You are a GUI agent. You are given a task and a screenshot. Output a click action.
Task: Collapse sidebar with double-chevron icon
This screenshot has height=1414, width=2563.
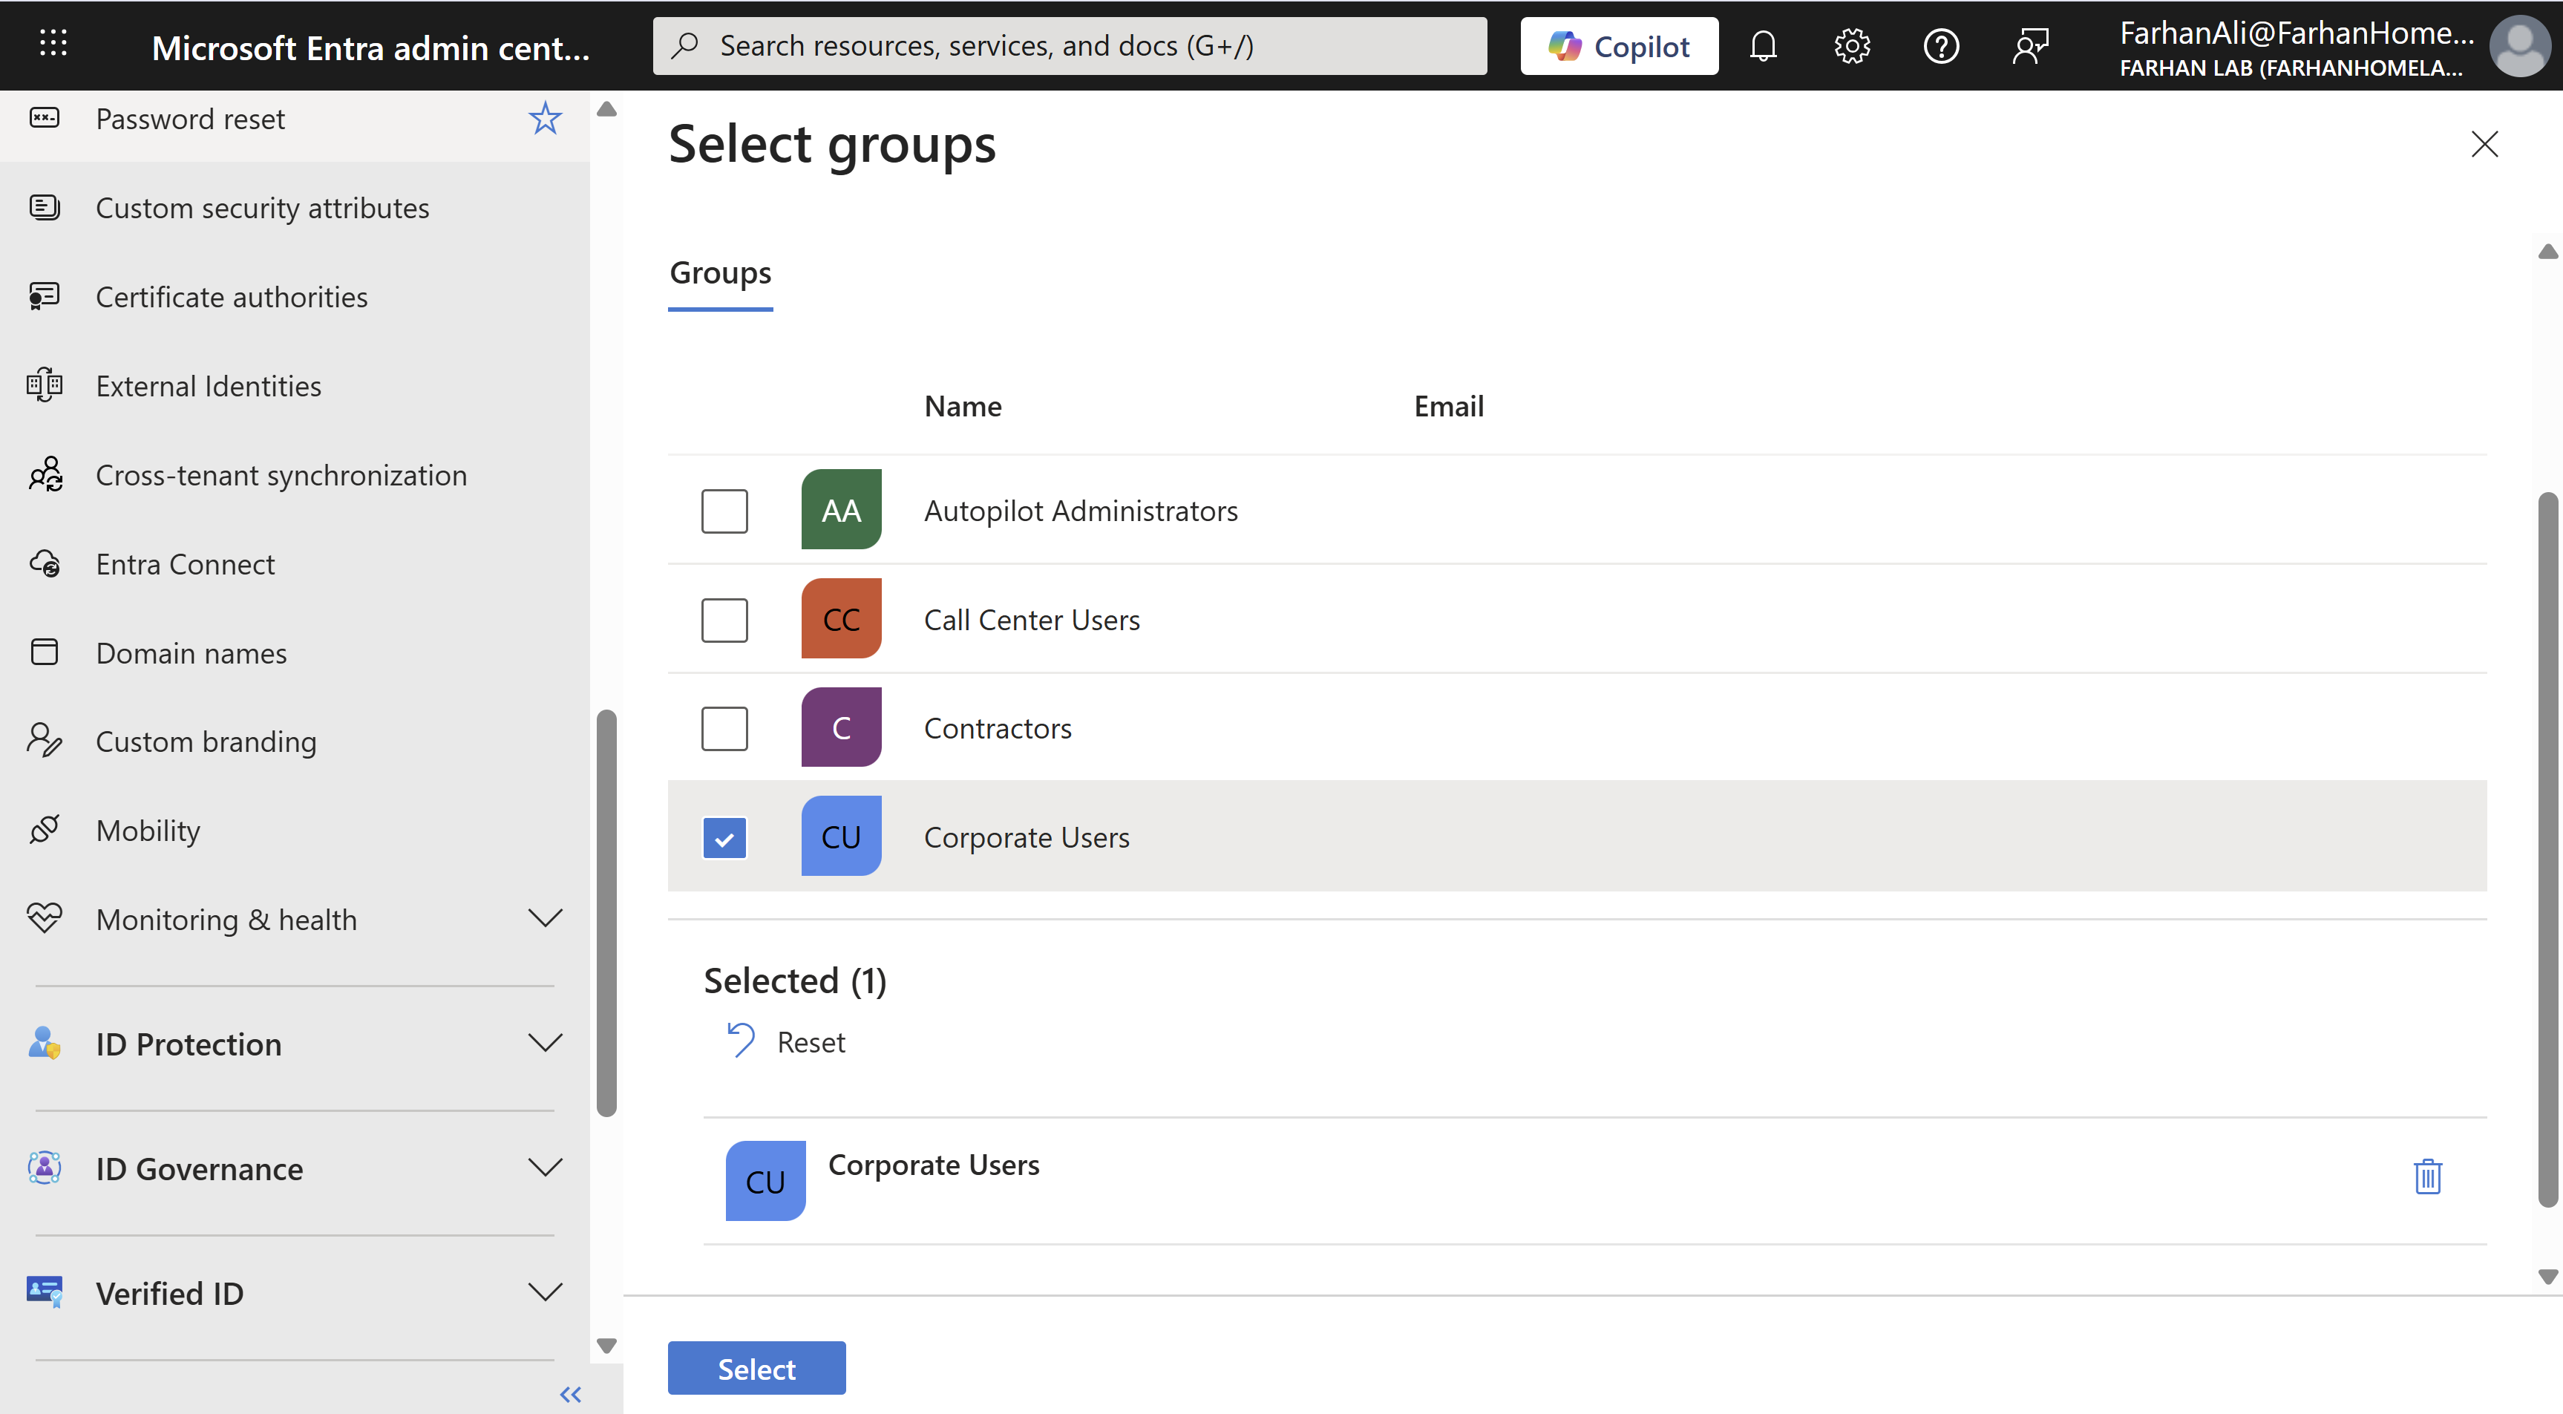pyautogui.click(x=570, y=1394)
